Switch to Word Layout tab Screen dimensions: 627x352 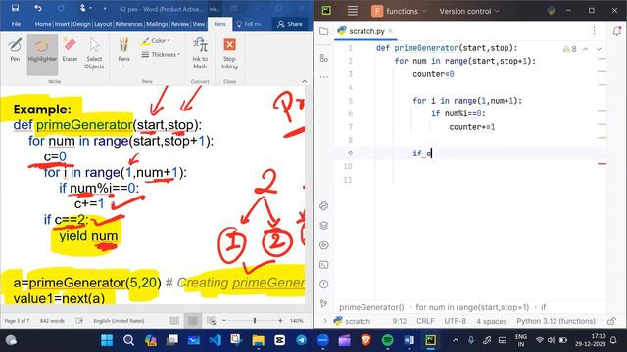click(103, 24)
